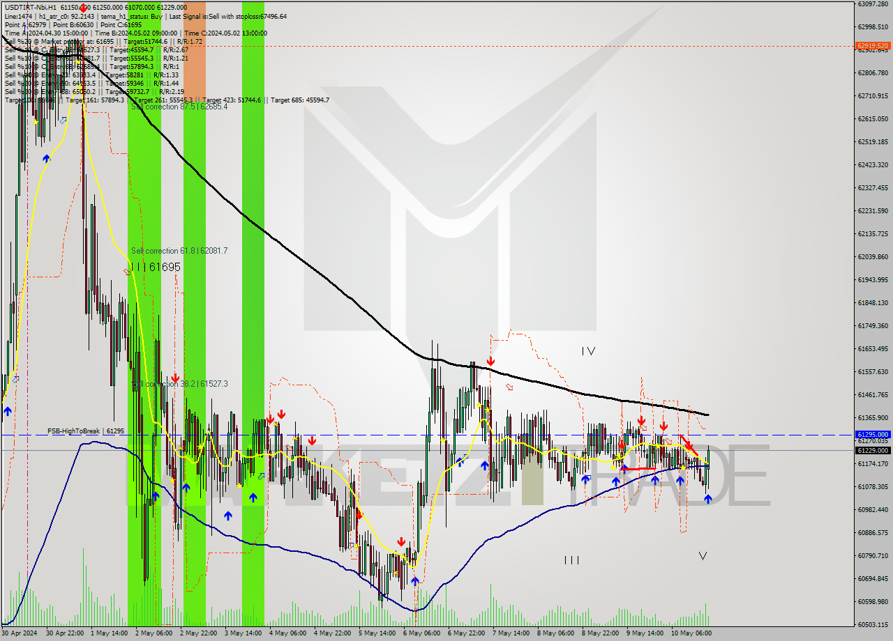Viewport: 893px width, 641px height.
Task: Click the 62423.320 price axis label
Action: [873, 164]
